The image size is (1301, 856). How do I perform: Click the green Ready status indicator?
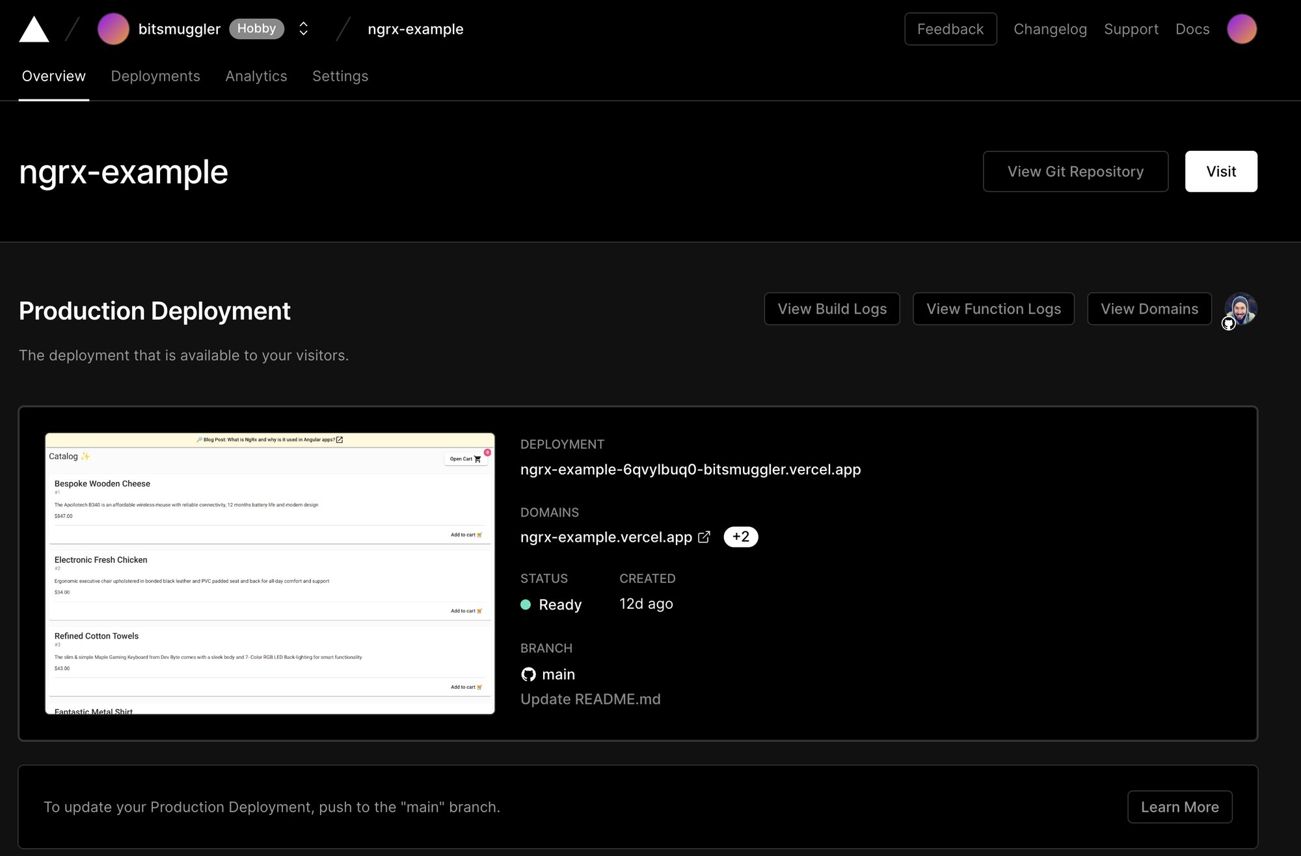click(x=526, y=605)
